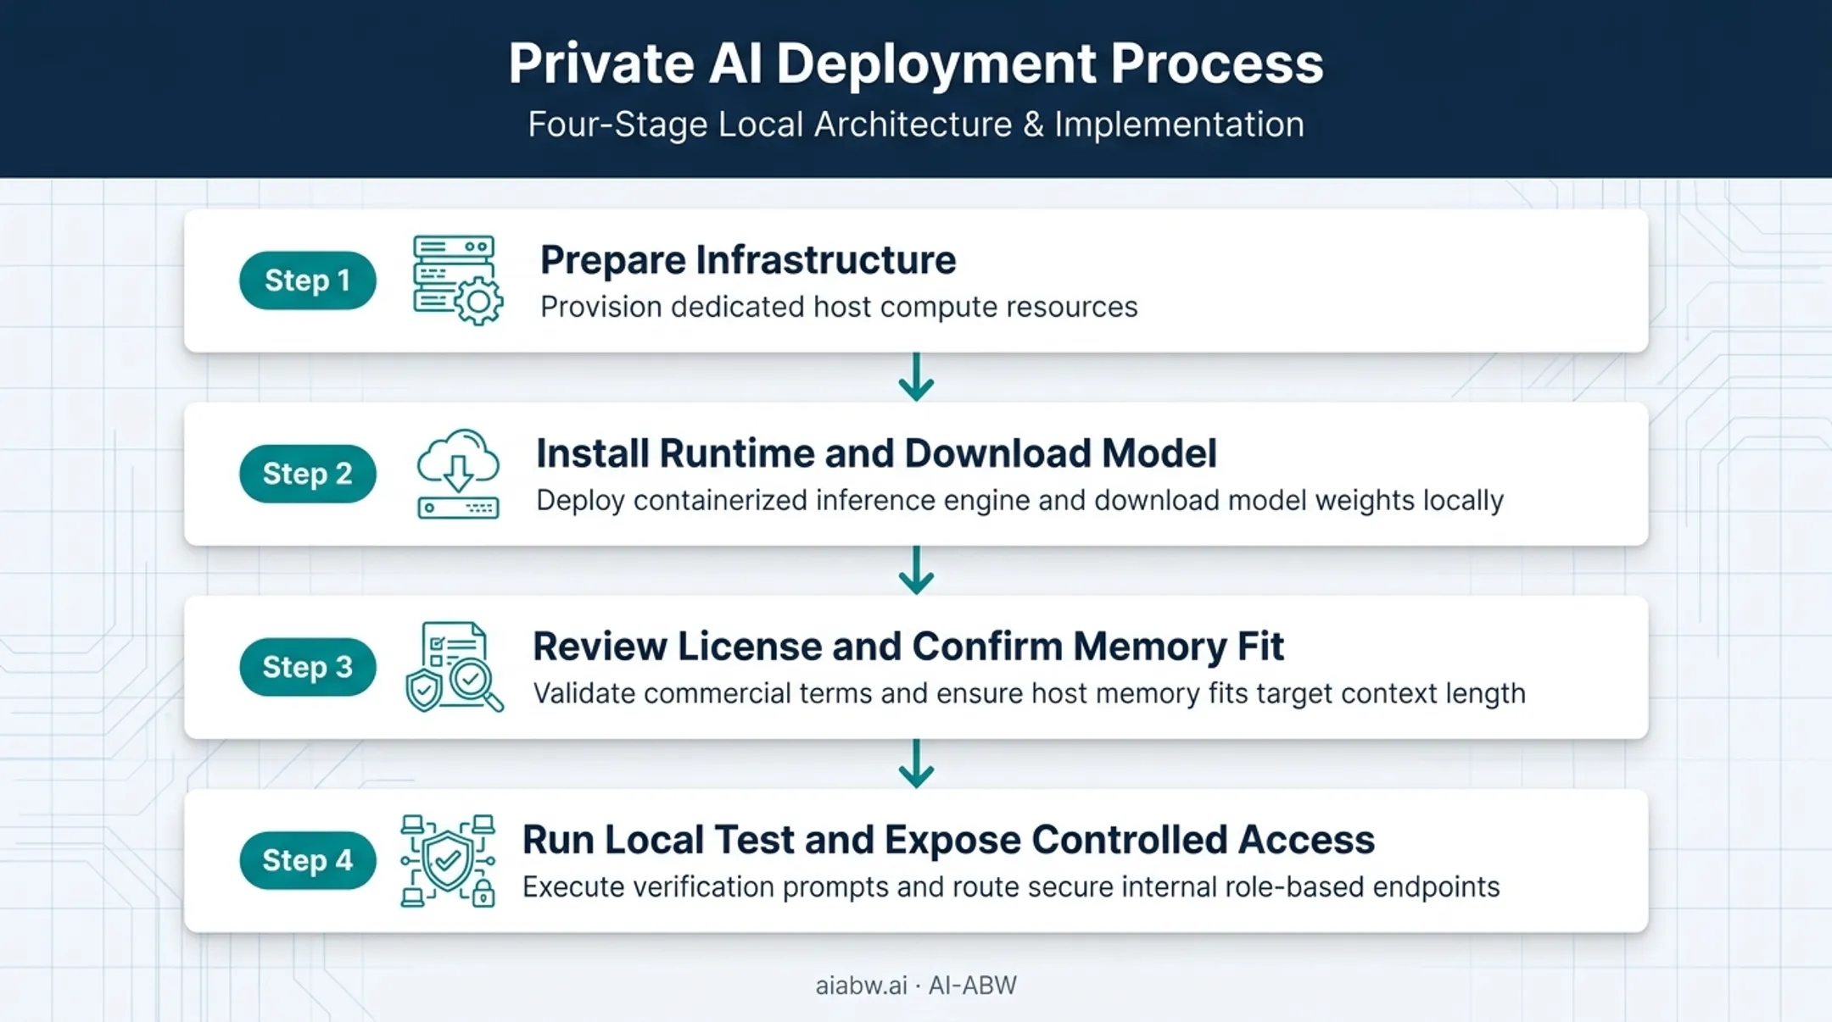1832x1022 pixels.
Task: Click text Provision dedicated host compute resources
Action: click(x=839, y=307)
